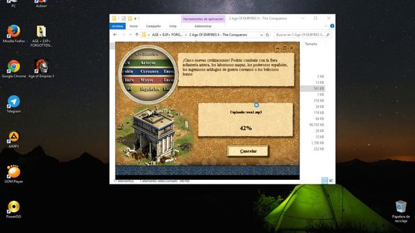Screen dimensions: 415x233
Task: Switch to the Compartir ribbon tab
Action: click(x=154, y=26)
